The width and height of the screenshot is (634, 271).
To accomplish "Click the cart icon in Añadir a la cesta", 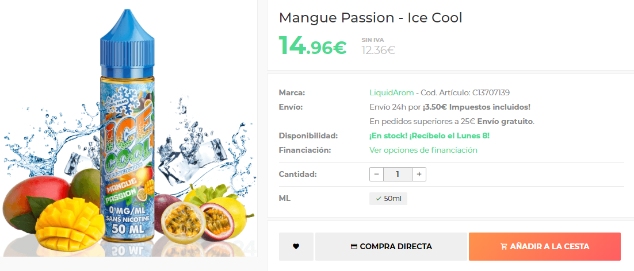I will pos(504,246).
